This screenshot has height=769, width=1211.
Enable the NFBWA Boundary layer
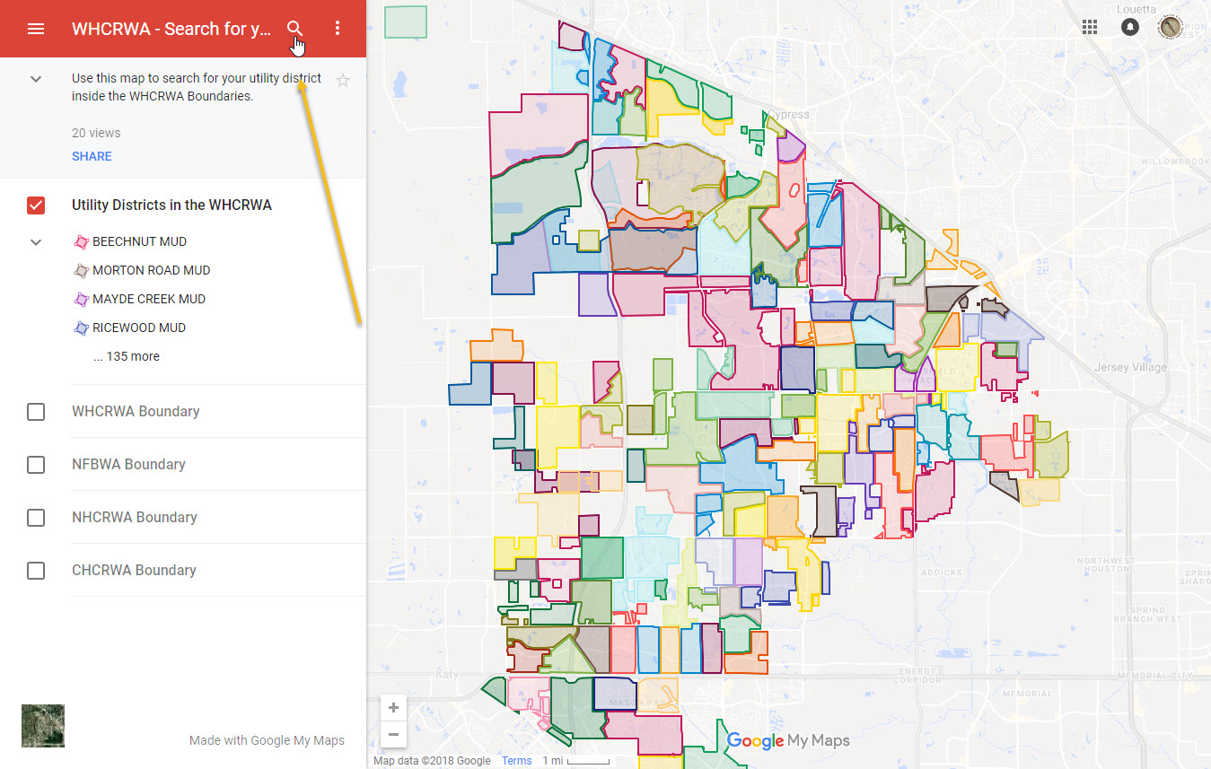(36, 465)
